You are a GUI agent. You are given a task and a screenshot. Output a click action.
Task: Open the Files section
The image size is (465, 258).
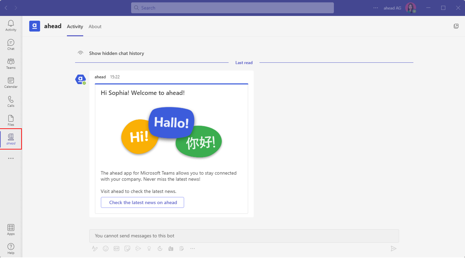11,120
